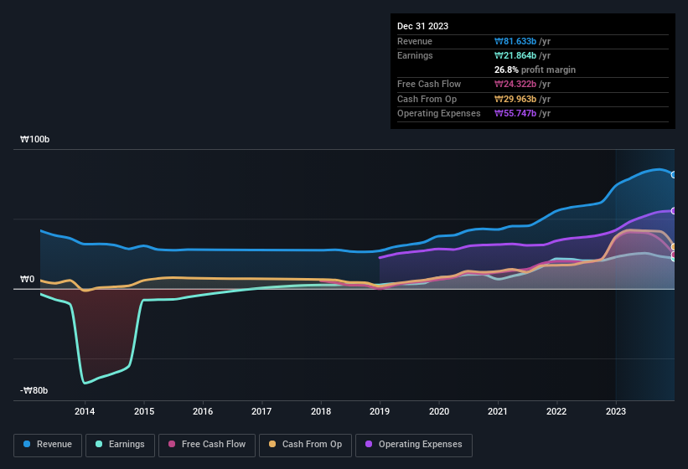Viewport: 688px width, 469px height.
Task: Click the Cash From Op endpoint marker
Action: (x=674, y=247)
